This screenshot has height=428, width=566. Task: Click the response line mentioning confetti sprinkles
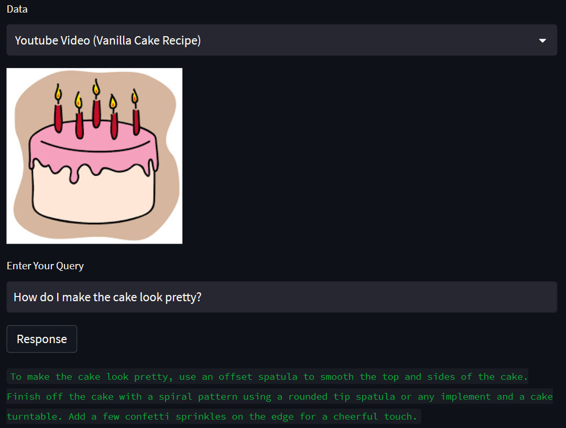[x=214, y=416]
